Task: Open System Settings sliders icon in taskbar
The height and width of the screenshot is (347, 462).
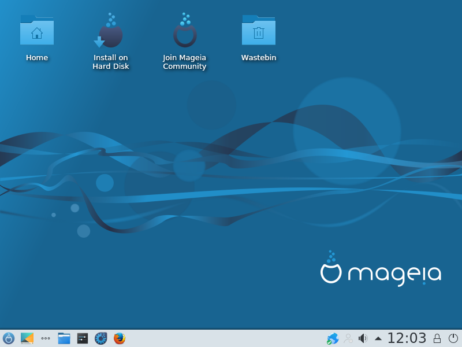Action: (83, 338)
